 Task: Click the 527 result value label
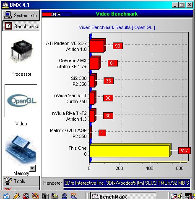[184, 151]
